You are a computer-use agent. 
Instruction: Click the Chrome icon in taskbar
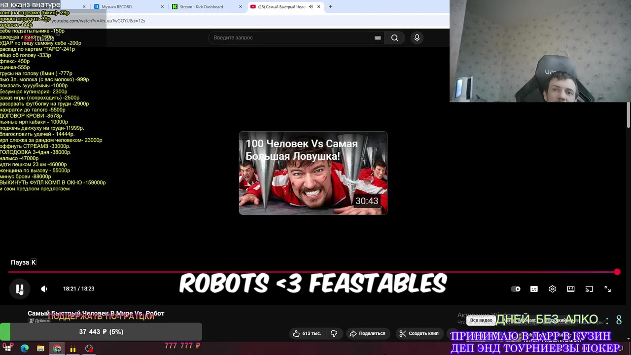click(57, 349)
